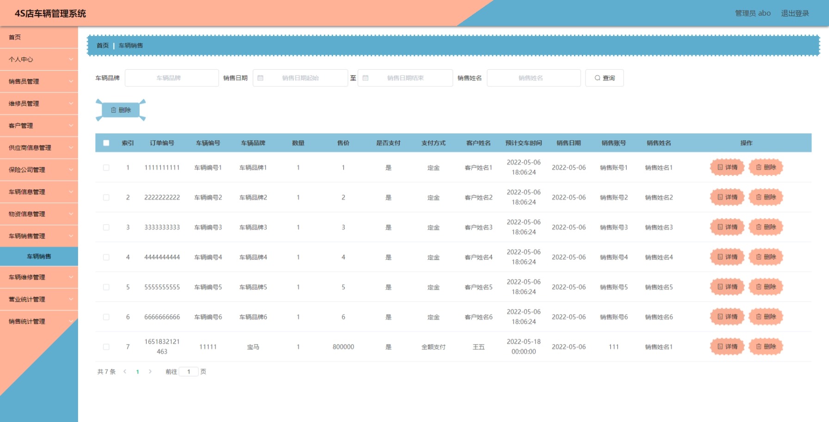Viewport: 829px width, 422px height.
Task: Click the batch 删除 button above the table
Action: point(121,110)
